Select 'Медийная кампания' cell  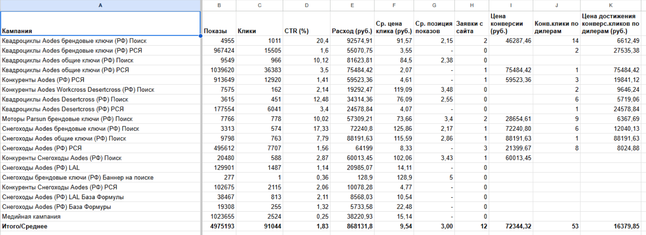pyautogui.click(x=100, y=216)
